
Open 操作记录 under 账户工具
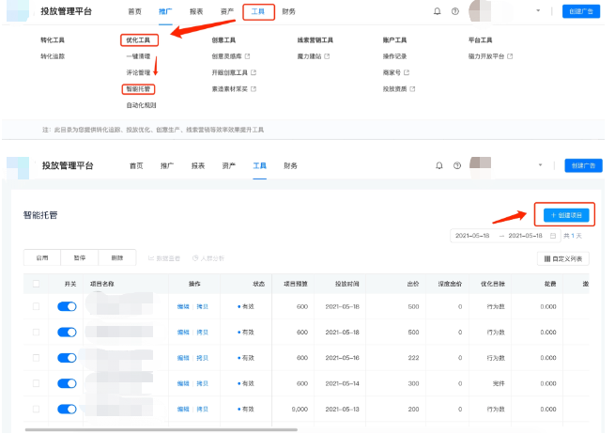(x=394, y=56)
